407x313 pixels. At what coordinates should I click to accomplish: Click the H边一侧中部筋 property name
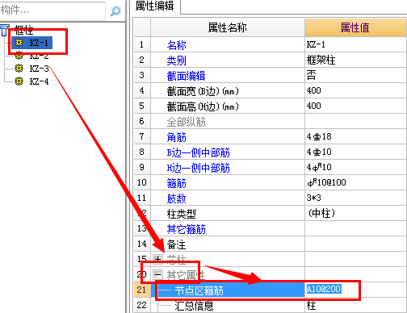(198, 168)
